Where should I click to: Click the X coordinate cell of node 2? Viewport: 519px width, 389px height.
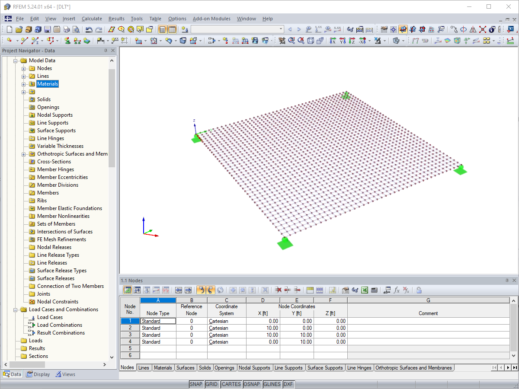(x=263, y=328)
